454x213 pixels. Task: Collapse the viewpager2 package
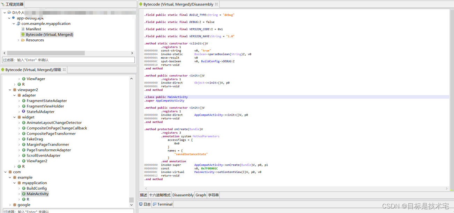point(10,90)
